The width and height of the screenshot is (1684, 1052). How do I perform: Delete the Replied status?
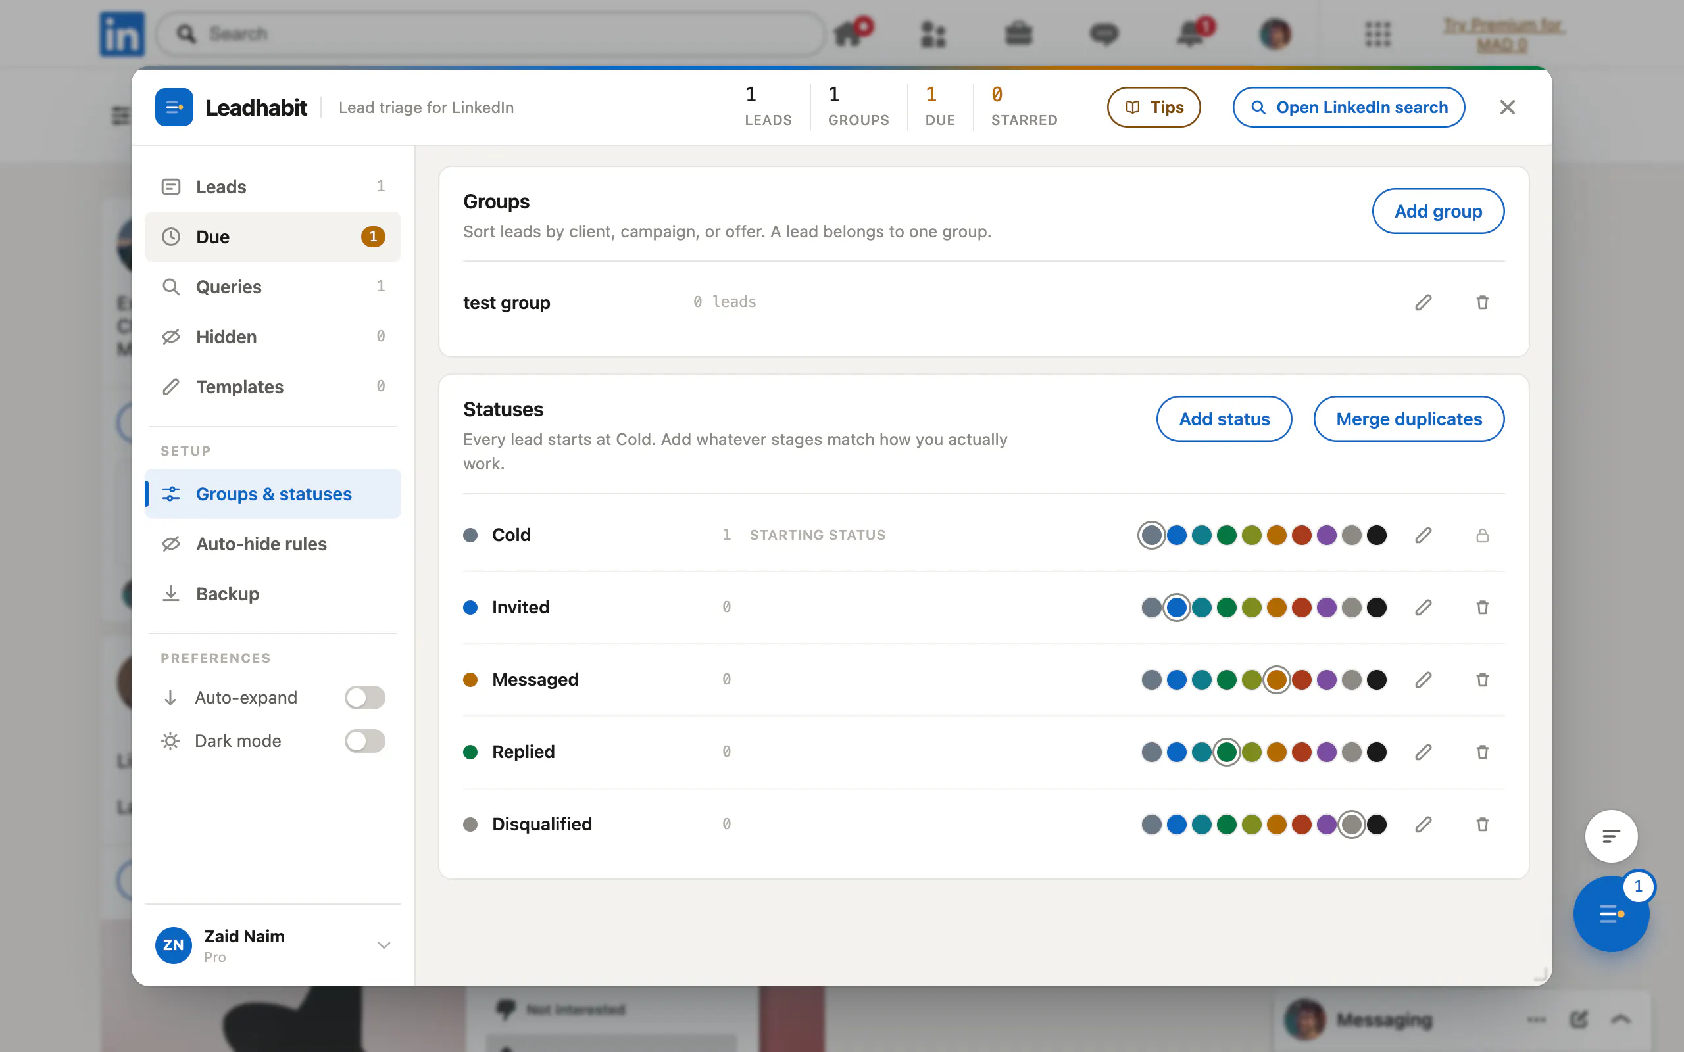(1482, 752)
